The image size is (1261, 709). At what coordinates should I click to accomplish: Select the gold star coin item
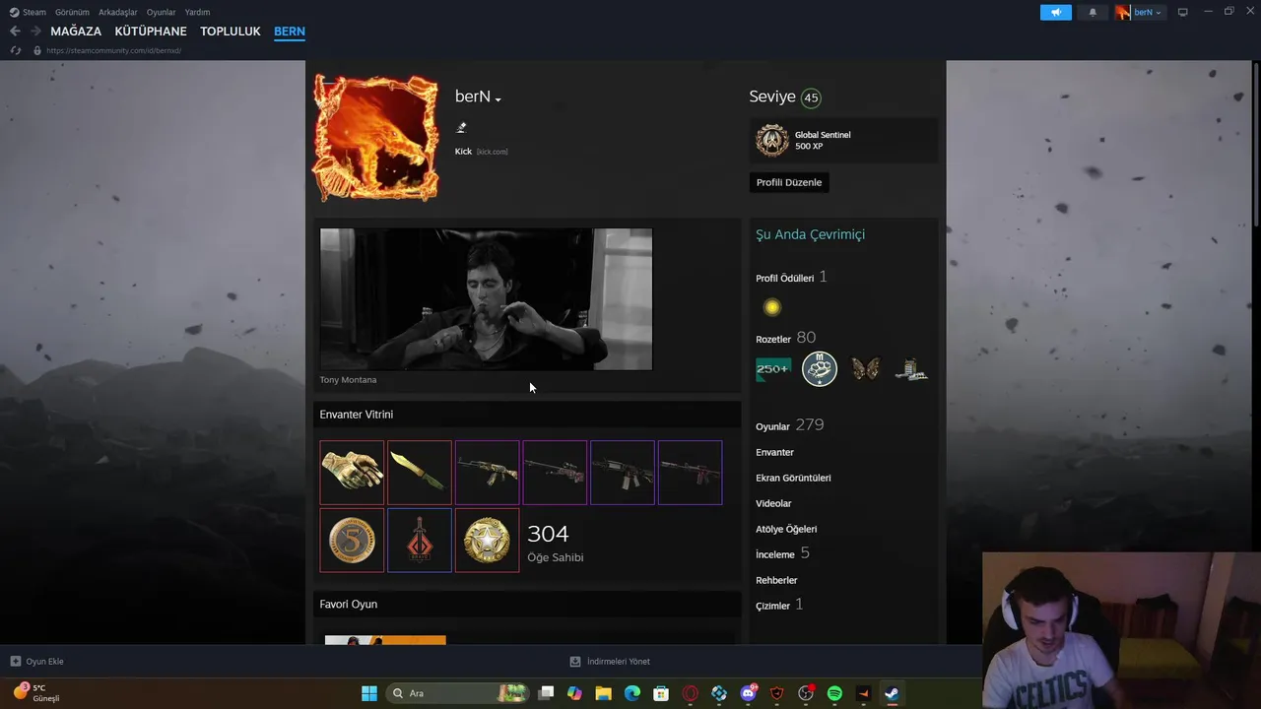click(487, 540)
